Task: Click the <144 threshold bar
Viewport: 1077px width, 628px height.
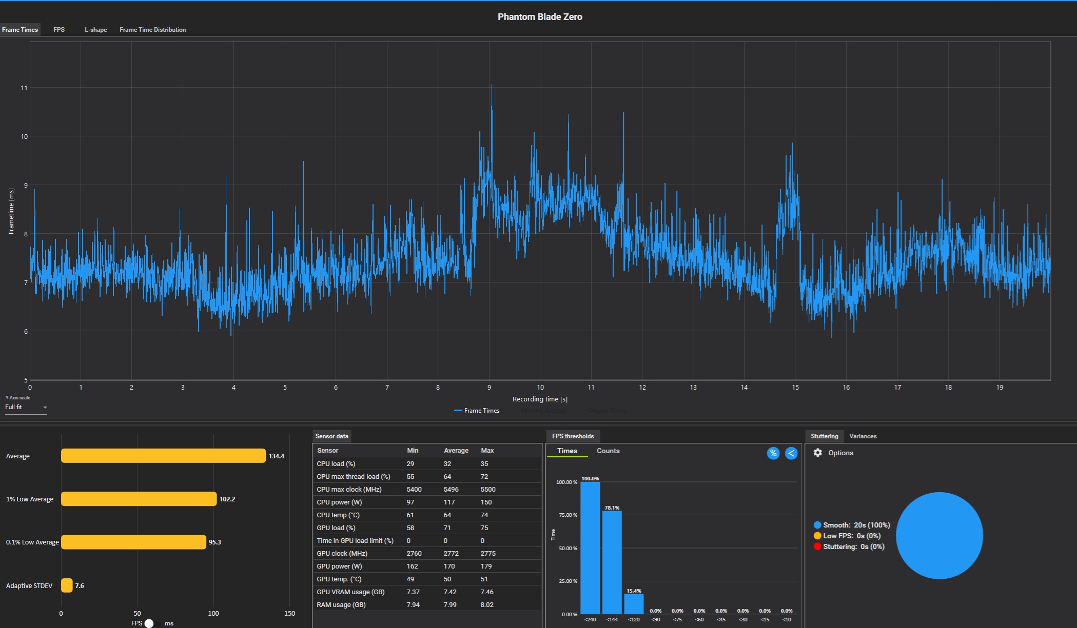Action: pos(612,562)
